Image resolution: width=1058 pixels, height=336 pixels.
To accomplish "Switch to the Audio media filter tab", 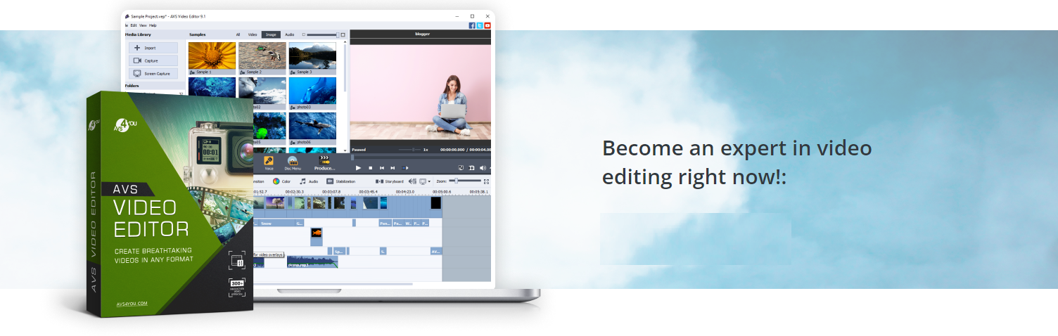I will coord(289,34).
